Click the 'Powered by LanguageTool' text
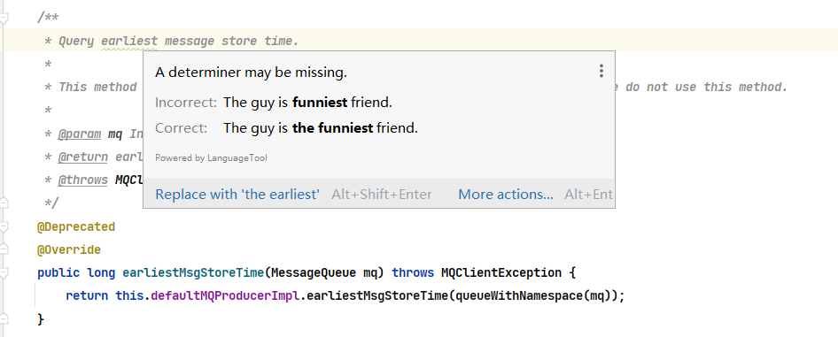The image size is (838, 337). pos(211,157)
